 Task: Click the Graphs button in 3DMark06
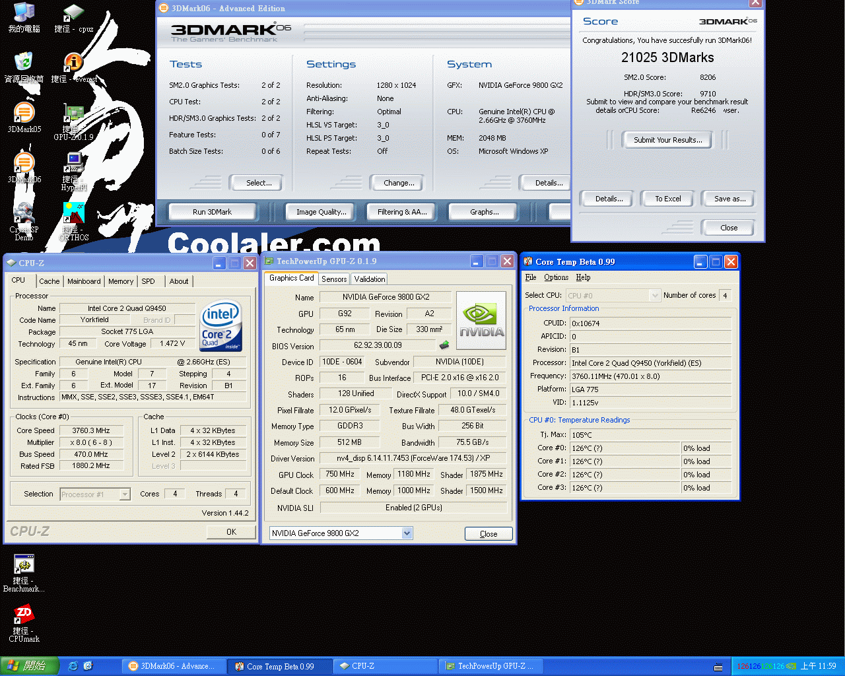[x=485, y=212]
